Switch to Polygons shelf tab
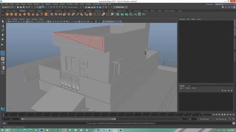 [22, 11]
